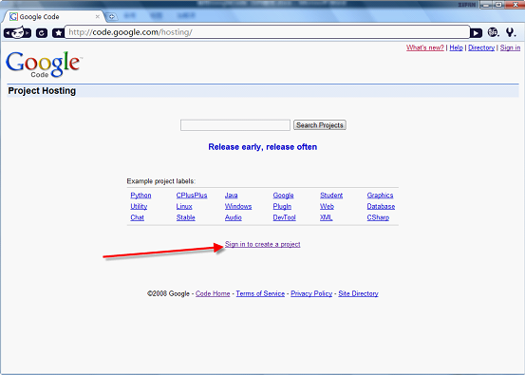The height and width of the screenshot is (375, 525).
Task: Browse the Student project label
Action: pyautogui.click(x=331, y=196)
